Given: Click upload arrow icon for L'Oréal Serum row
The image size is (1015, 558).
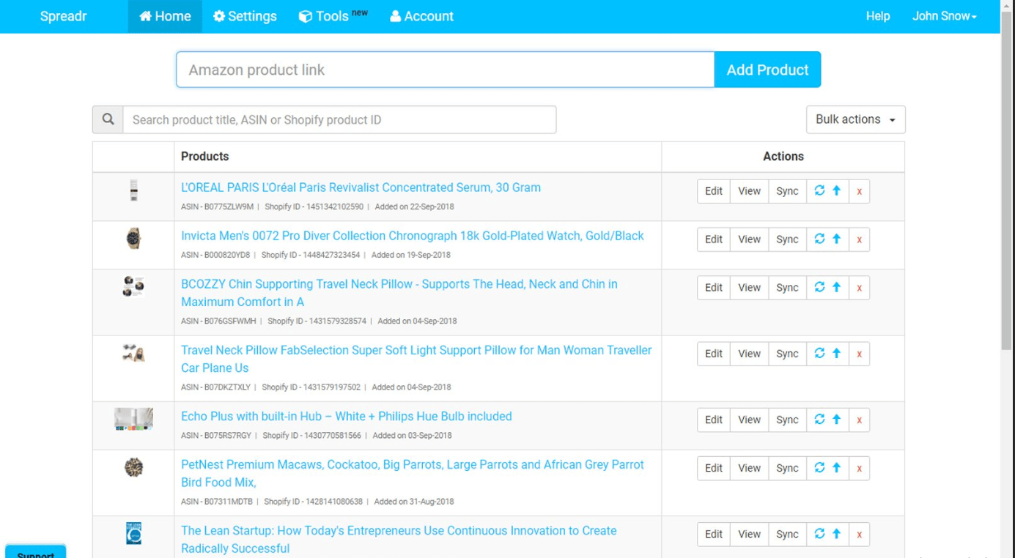Looking at the screenshot, I should pos(836,191).
